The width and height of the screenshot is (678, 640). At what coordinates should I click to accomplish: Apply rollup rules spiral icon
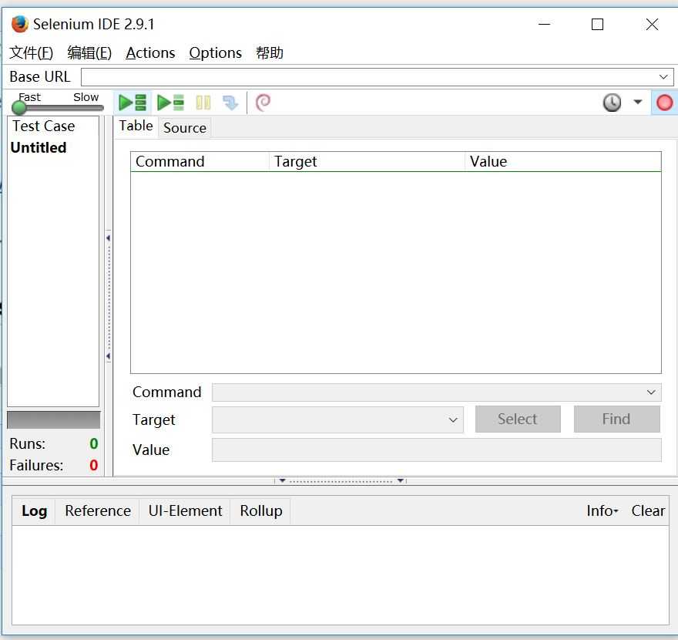(x=263, y=103)
